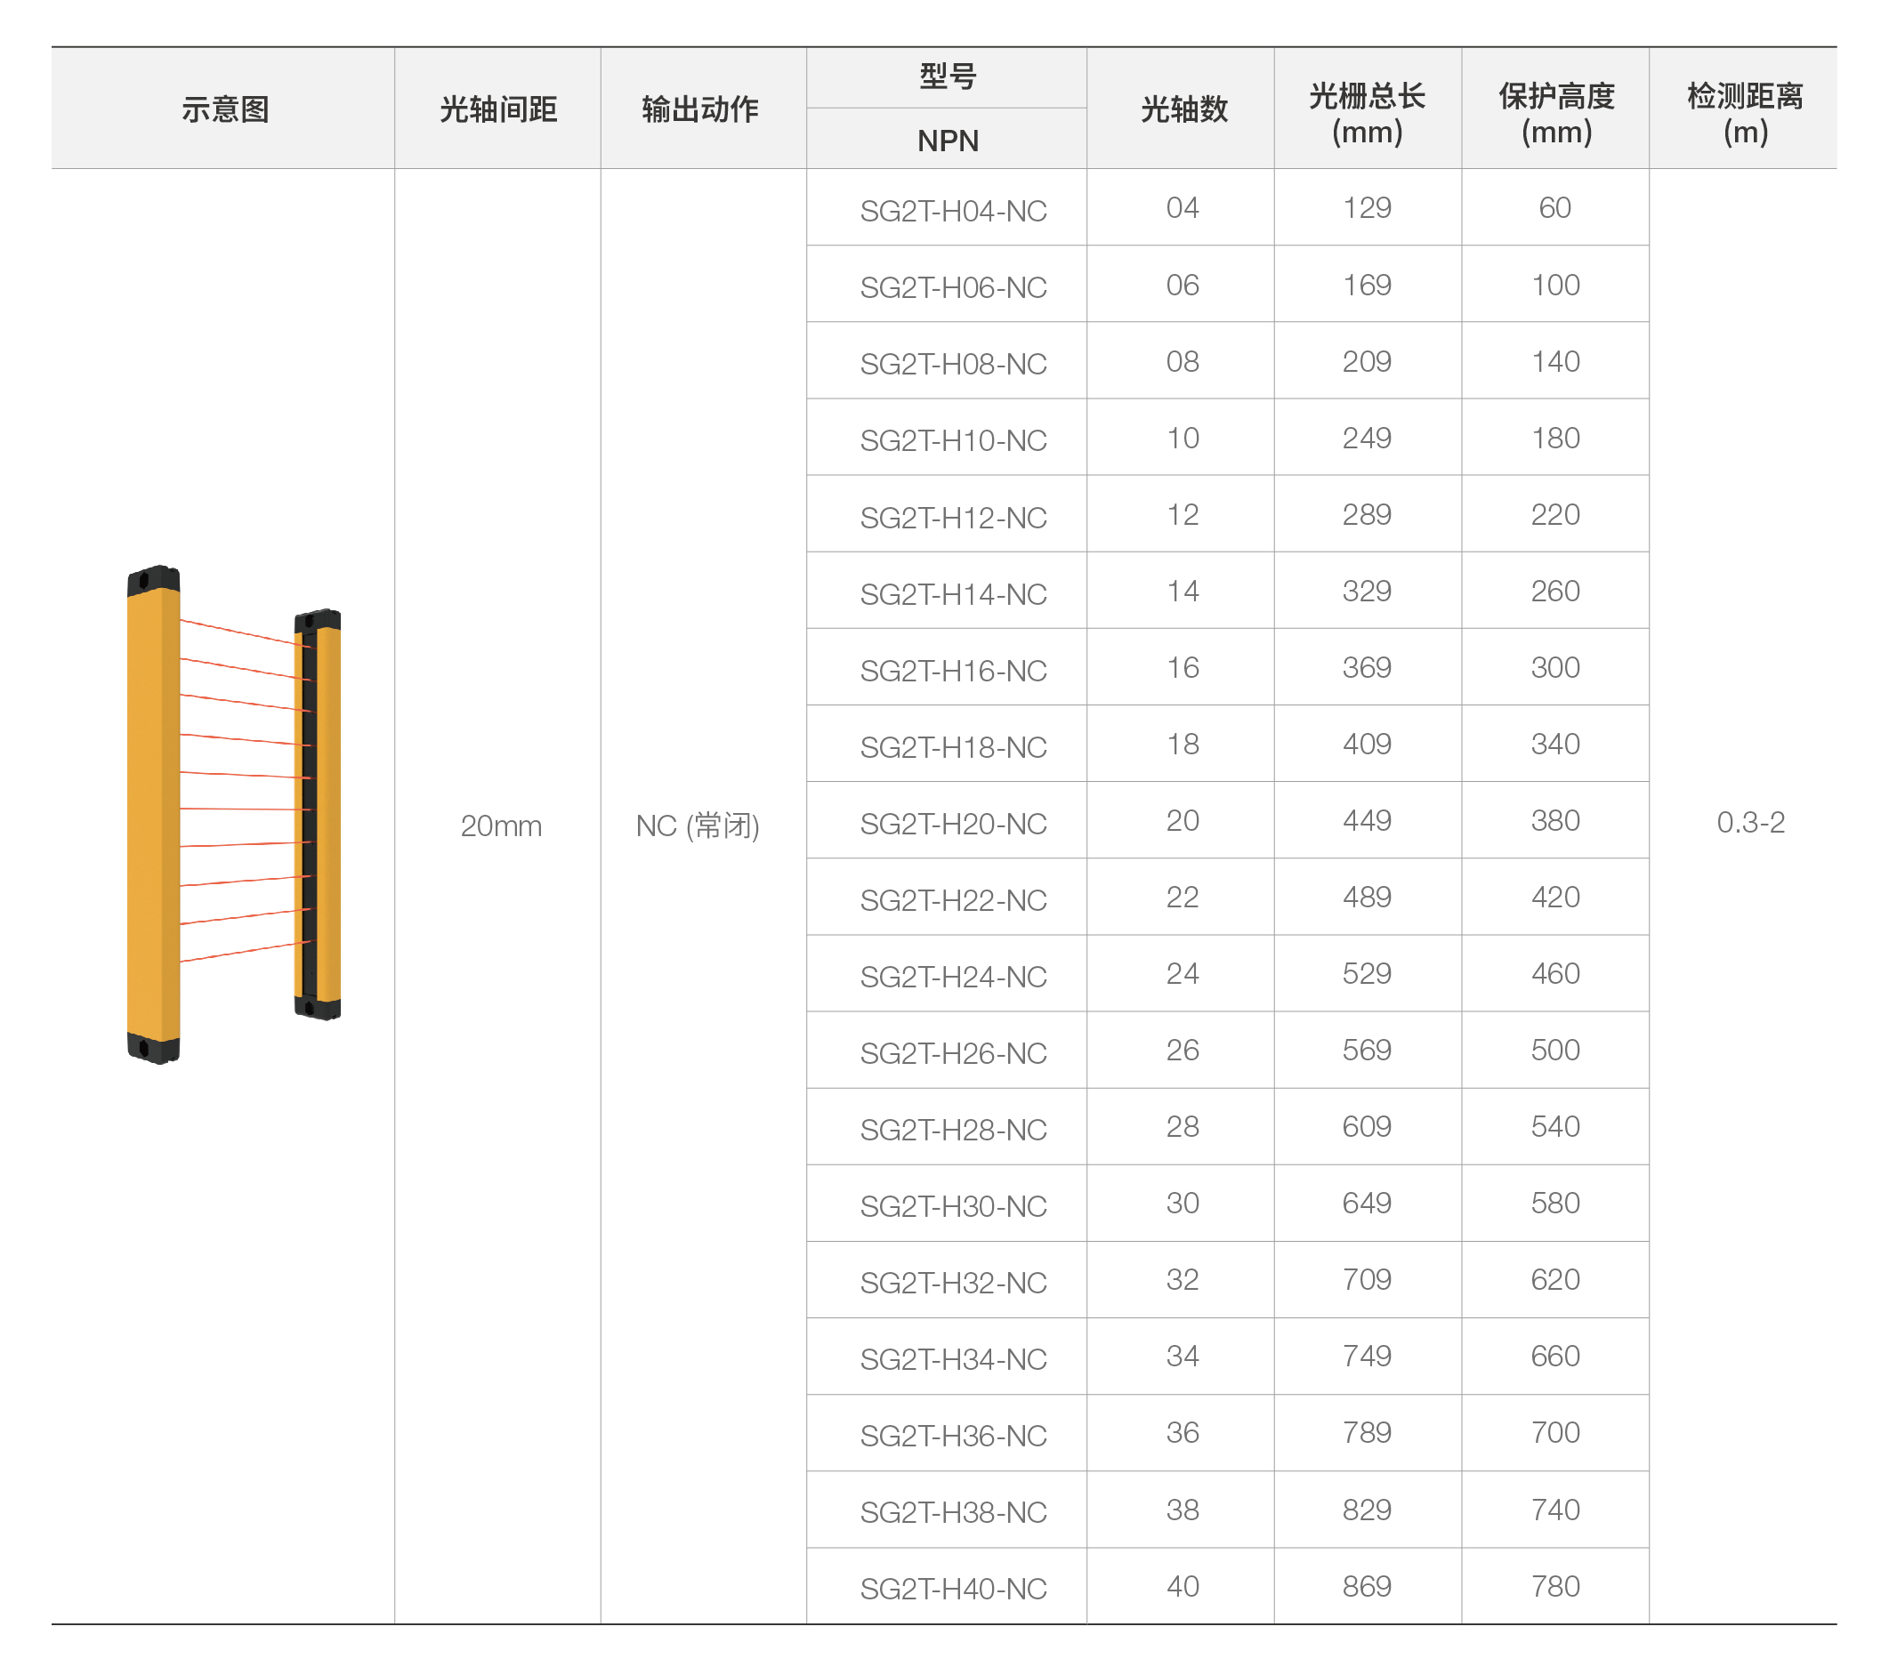Click the 输出动作 column header

pyautogui.click(x=699, y=109)
